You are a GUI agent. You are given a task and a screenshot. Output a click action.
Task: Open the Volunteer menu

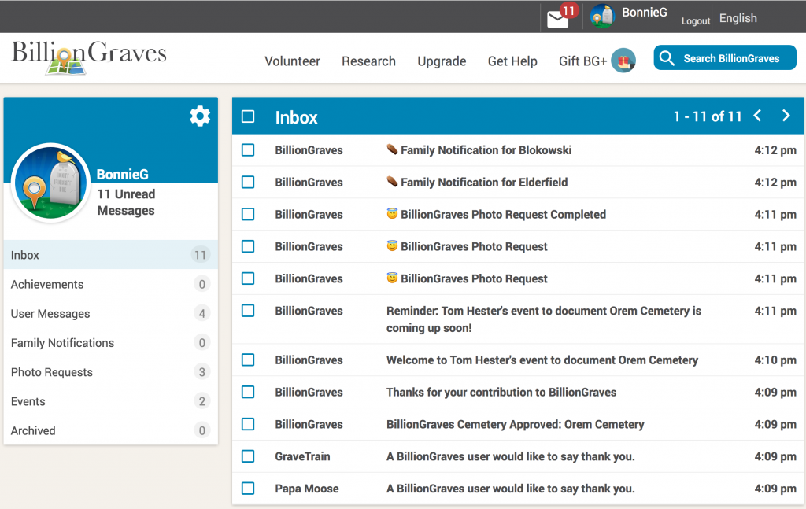292,61
